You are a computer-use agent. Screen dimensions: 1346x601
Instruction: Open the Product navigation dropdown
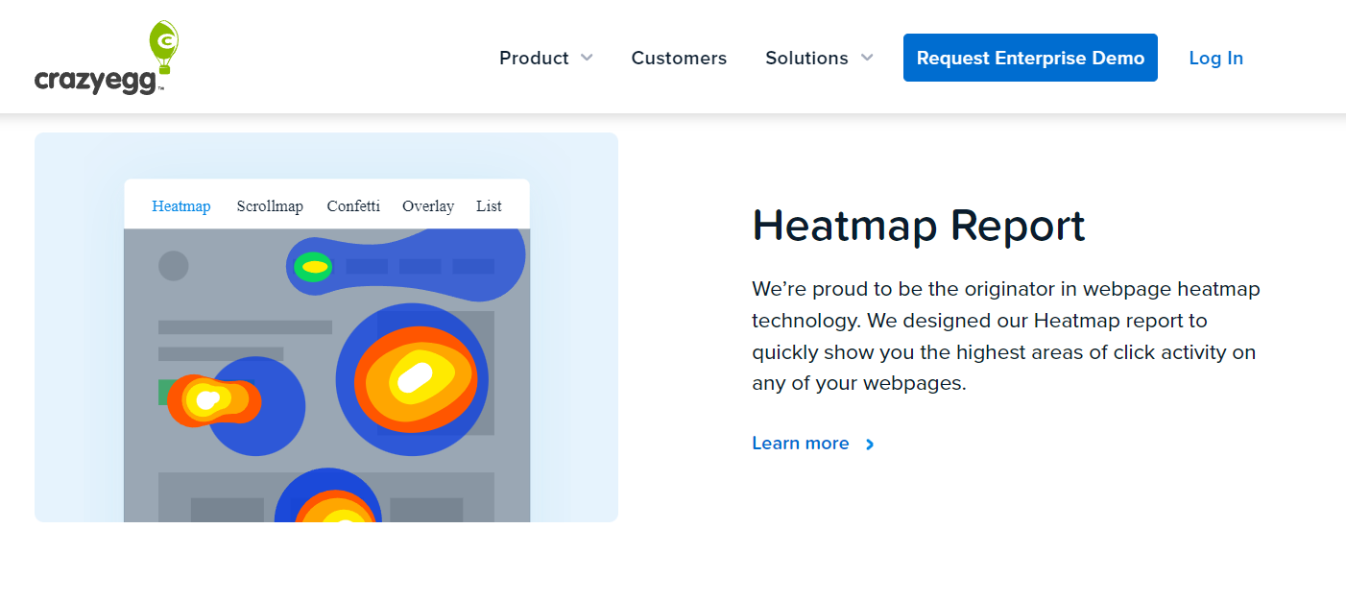(x=534, y=58)
